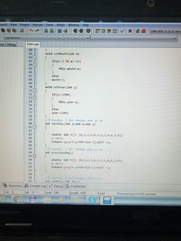Click the Compile and Run icon

coord(109,31)
